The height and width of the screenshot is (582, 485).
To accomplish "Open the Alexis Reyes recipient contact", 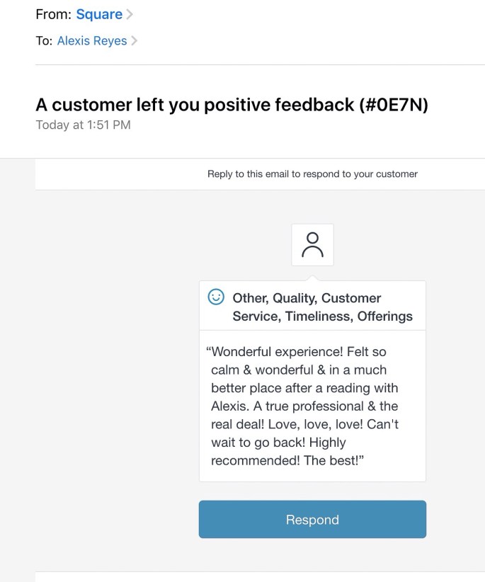I will (x=92, y=41).
